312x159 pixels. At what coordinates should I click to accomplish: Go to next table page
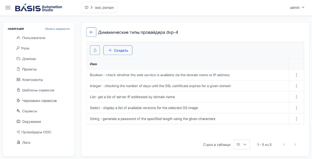pos(295,145)
